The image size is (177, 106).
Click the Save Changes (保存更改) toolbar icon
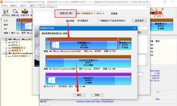(x=6, y=13)
